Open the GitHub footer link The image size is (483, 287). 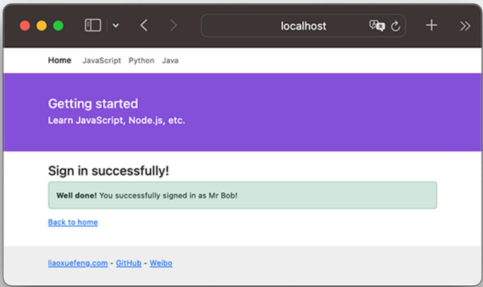(128, 263)
